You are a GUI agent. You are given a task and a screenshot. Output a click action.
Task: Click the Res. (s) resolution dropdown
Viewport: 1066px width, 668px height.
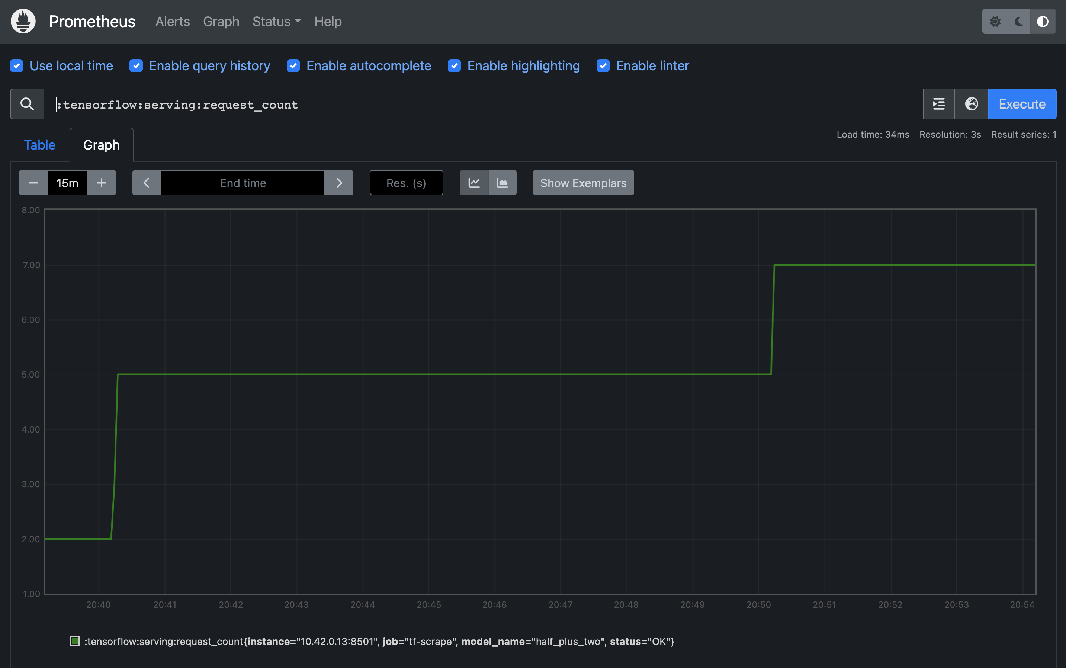click(x=406, y=182)
